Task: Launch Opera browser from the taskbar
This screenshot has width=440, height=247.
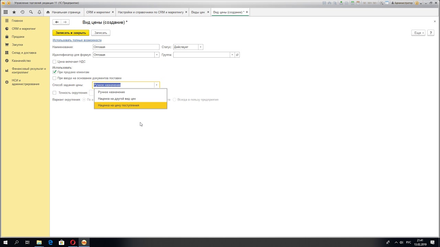Action: pyautogui.click(x=73, y=242)
